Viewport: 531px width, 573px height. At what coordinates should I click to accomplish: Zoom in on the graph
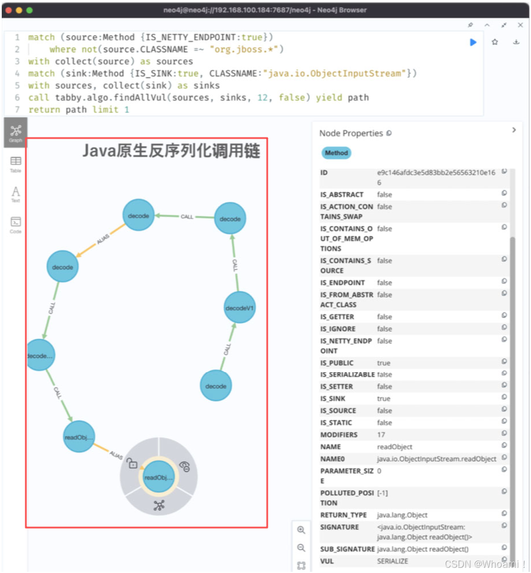point(301,530)
